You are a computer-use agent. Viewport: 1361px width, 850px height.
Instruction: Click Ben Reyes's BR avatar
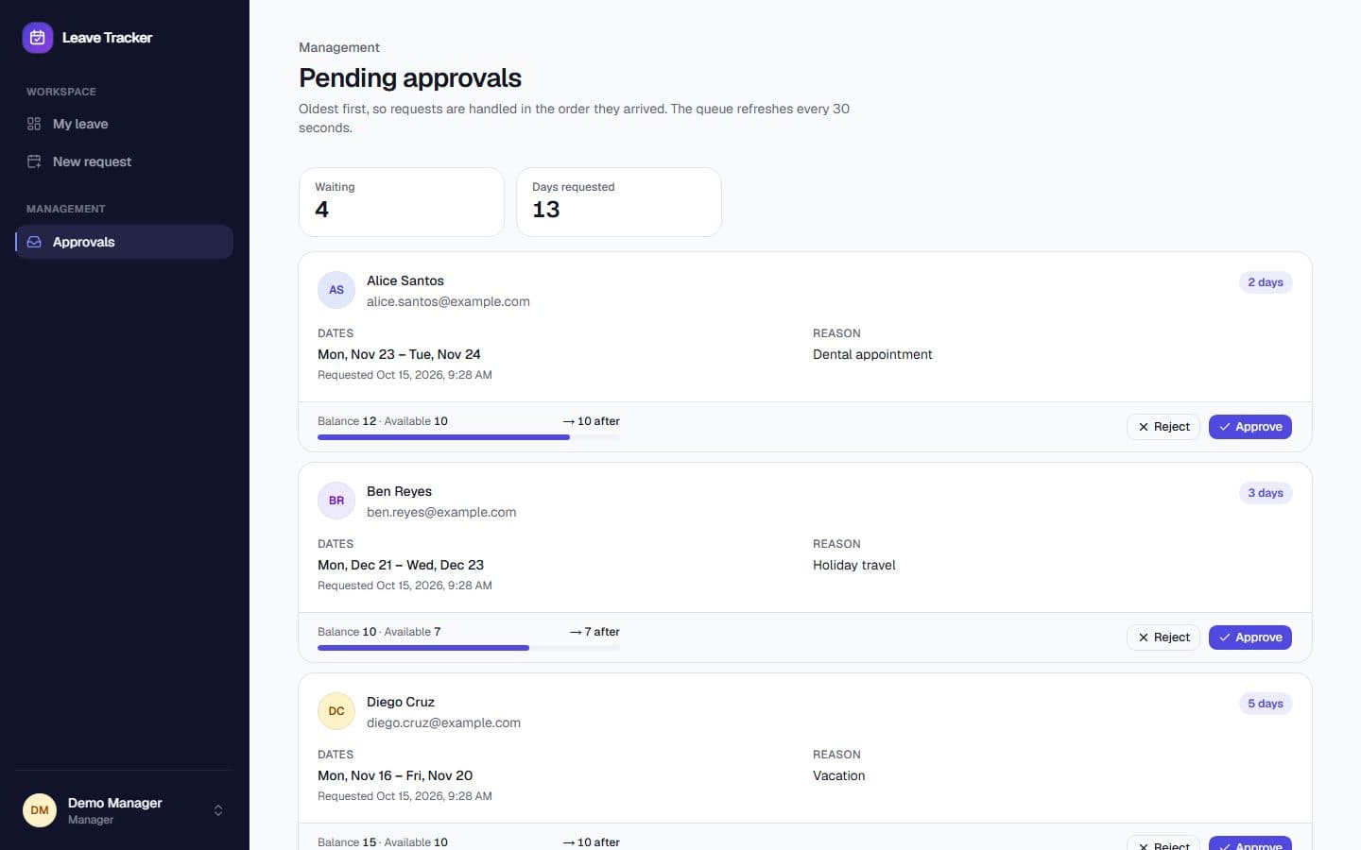point(336,501)
